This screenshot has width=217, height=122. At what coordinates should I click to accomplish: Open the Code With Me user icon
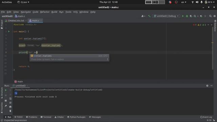coord(142,16)
